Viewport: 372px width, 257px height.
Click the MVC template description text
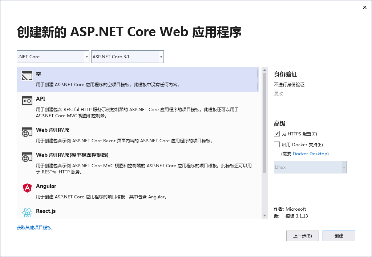pyautogui.click(x=144, y=169)
